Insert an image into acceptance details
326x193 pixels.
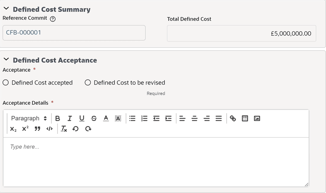257,118
